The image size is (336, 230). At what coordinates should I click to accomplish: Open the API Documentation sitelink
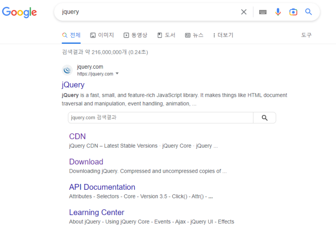102,187
